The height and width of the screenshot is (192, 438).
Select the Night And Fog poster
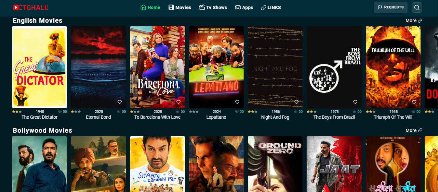(275, 67)
